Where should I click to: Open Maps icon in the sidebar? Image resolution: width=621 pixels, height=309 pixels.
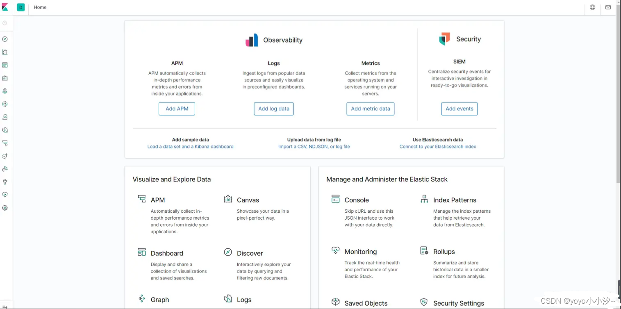(x=5, y=91)
